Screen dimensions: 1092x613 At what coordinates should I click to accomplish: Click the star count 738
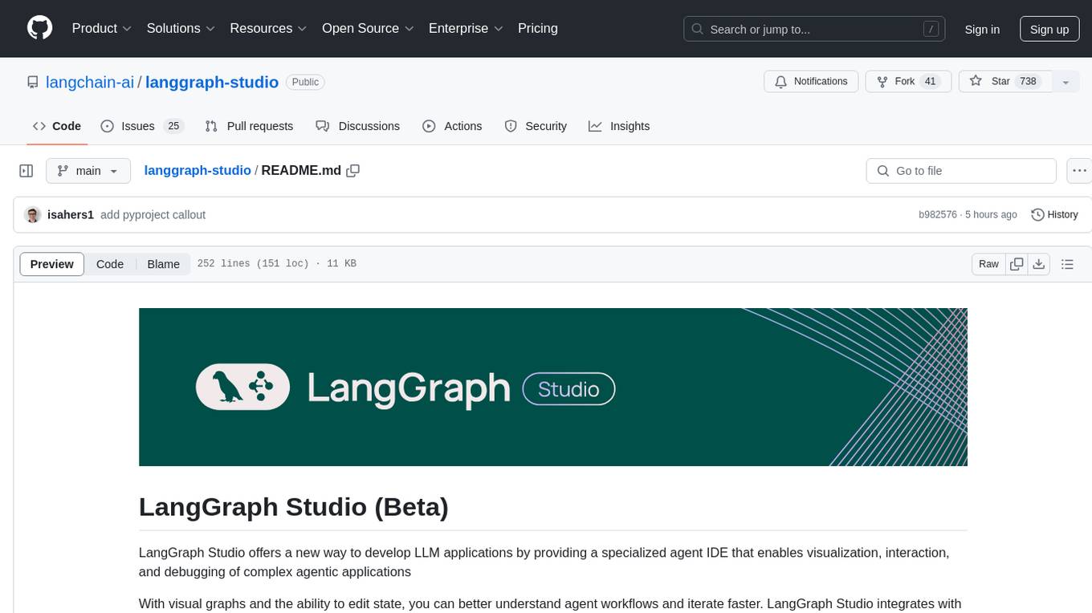tap(1028, 82)
